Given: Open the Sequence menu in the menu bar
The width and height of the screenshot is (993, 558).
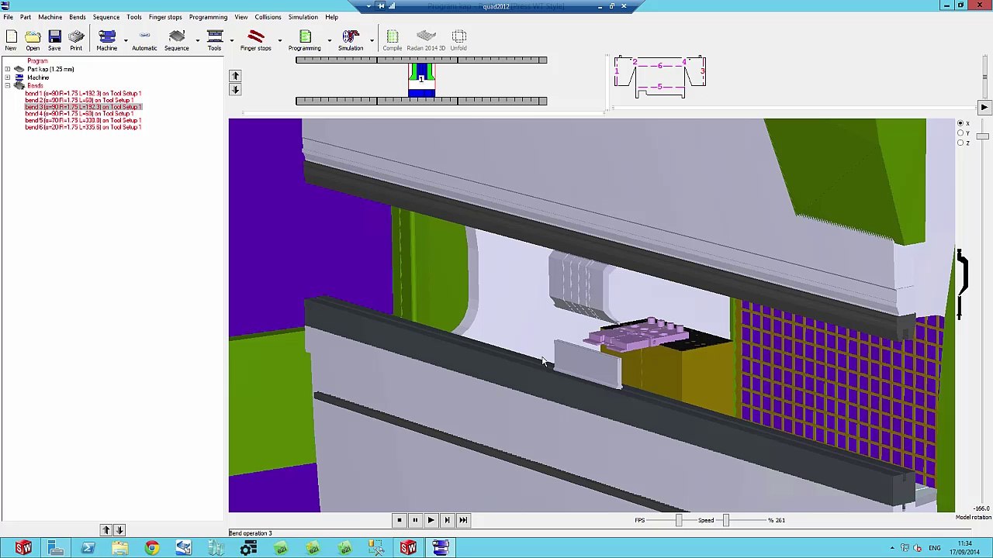Looking at the screenshot, I should coord(106,17).
